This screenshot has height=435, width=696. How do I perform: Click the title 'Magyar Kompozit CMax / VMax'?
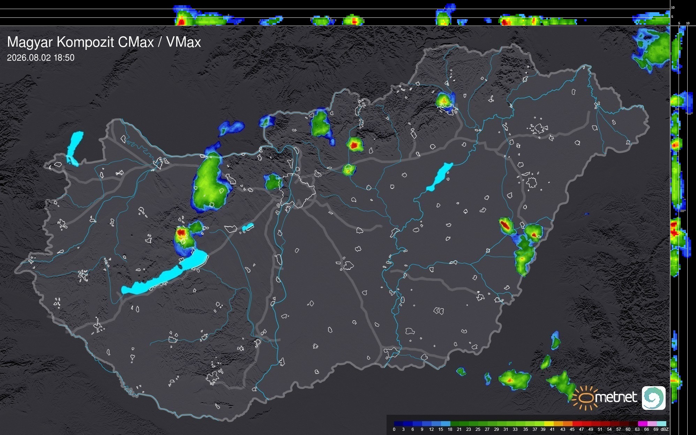click(104, 42)
